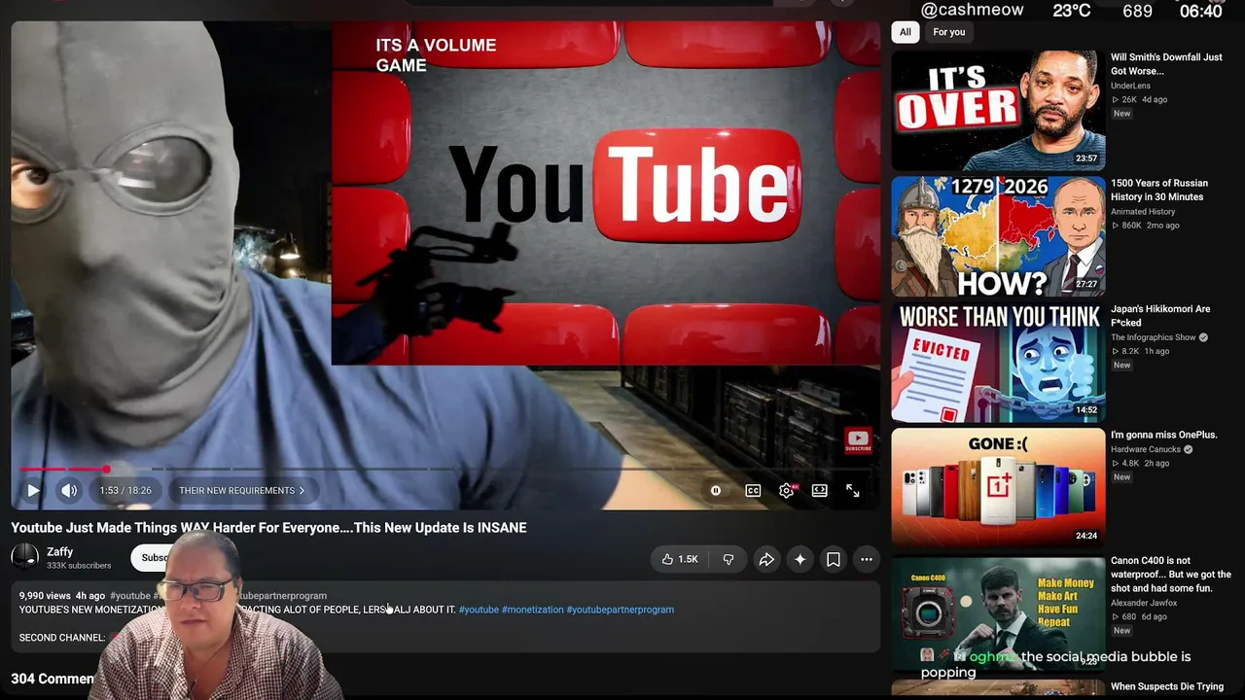Click the title "Japan's Hikikomori Are F*cked"
Viewport: 1245px width, 700px height.
(1160, 316)
